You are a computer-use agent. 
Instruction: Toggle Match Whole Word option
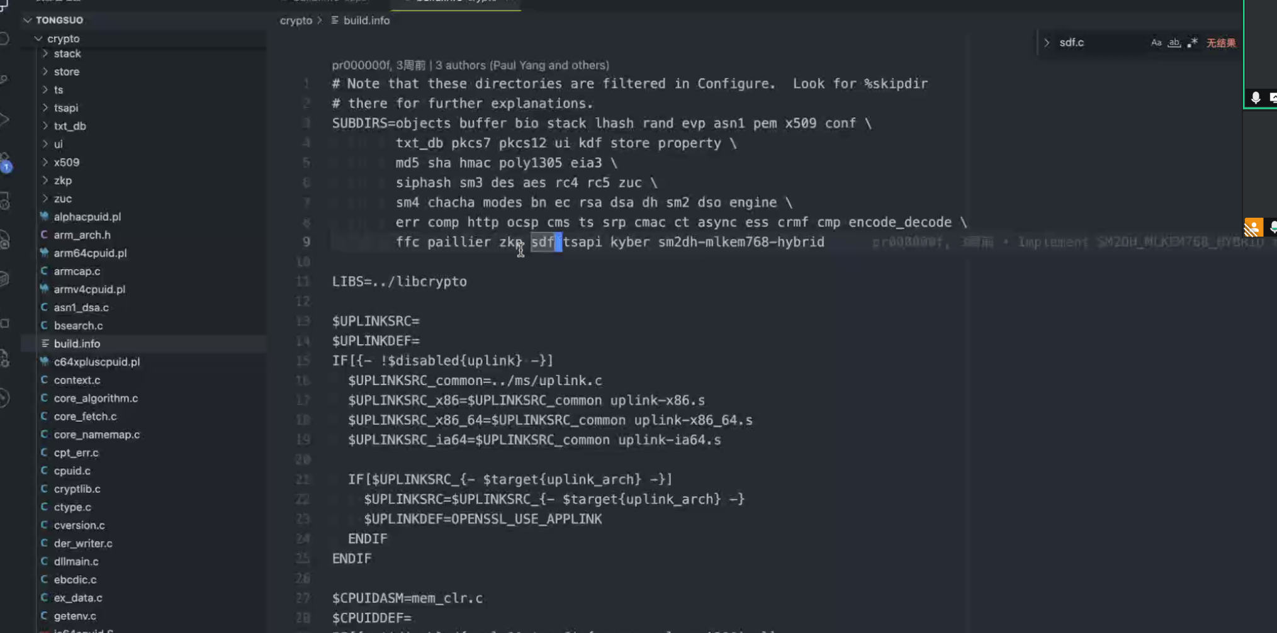1174,43
